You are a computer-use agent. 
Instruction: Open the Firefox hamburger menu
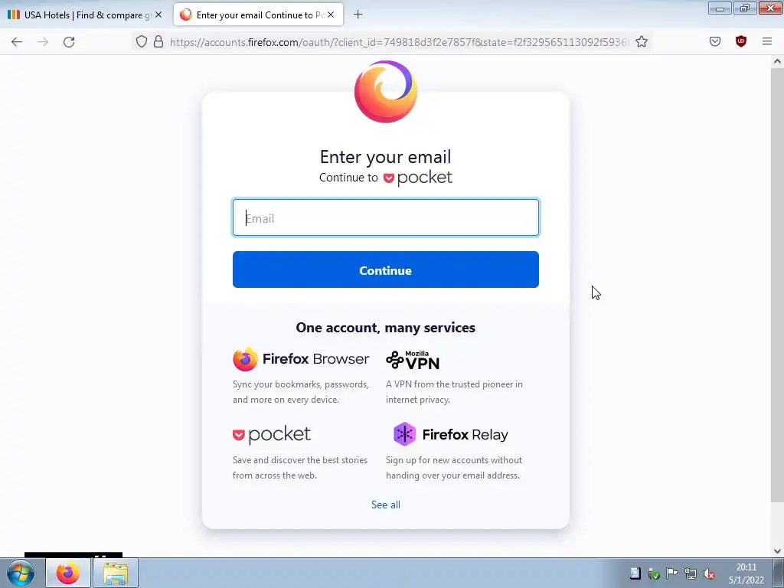tap(767, 41)
